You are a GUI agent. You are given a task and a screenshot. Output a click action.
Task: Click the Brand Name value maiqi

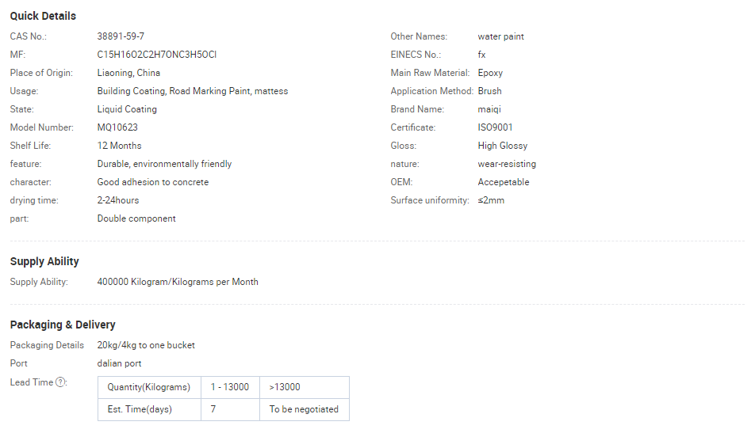point(489,109)
